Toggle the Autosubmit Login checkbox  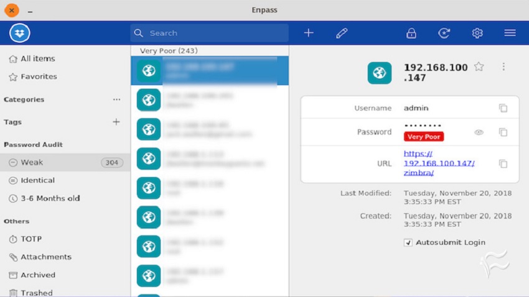pyautogui.click(x=408, y=242)
